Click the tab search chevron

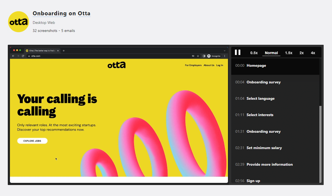[224, 51]
